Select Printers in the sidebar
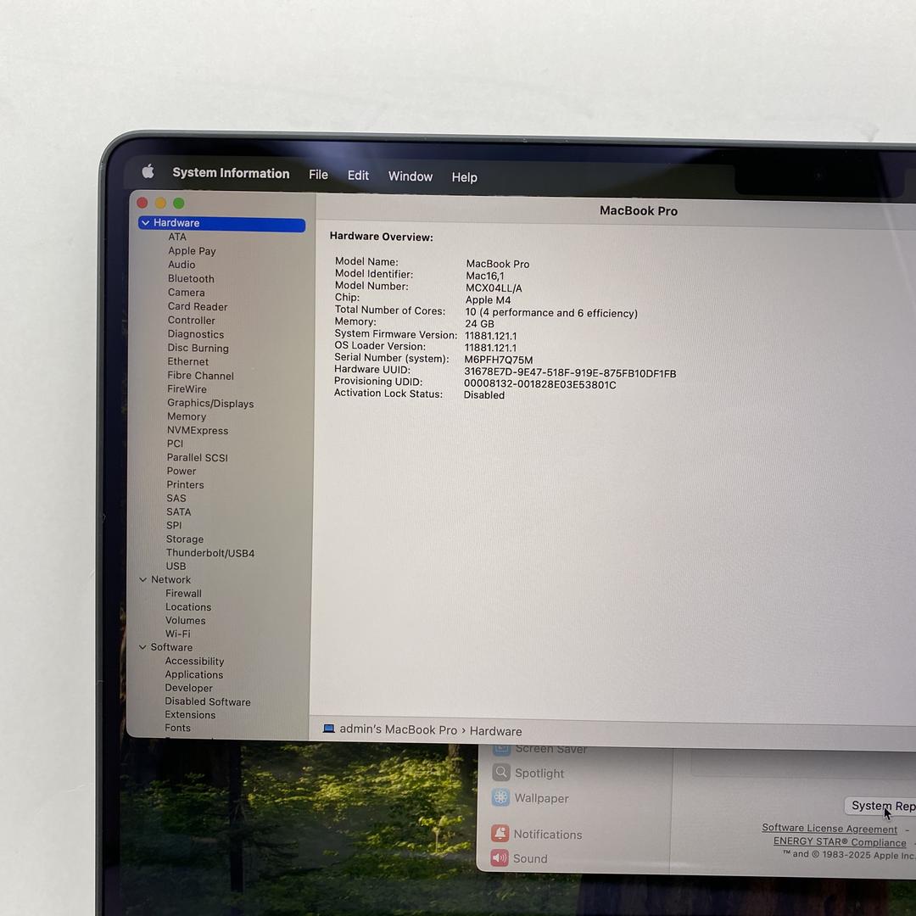 point(185,484)
